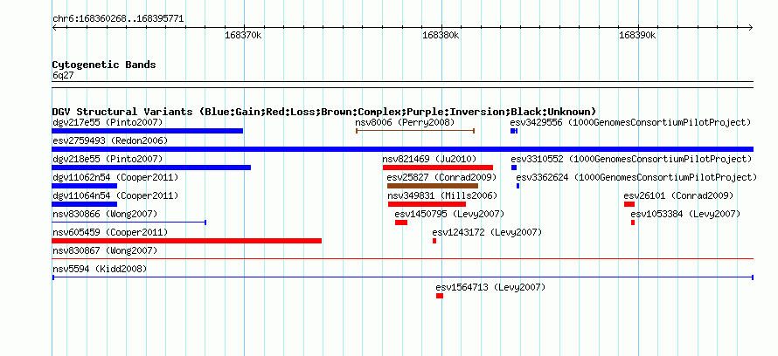Select the brown complex line under nsv8006
The image size is (778, 356).
tap(415, 131)
